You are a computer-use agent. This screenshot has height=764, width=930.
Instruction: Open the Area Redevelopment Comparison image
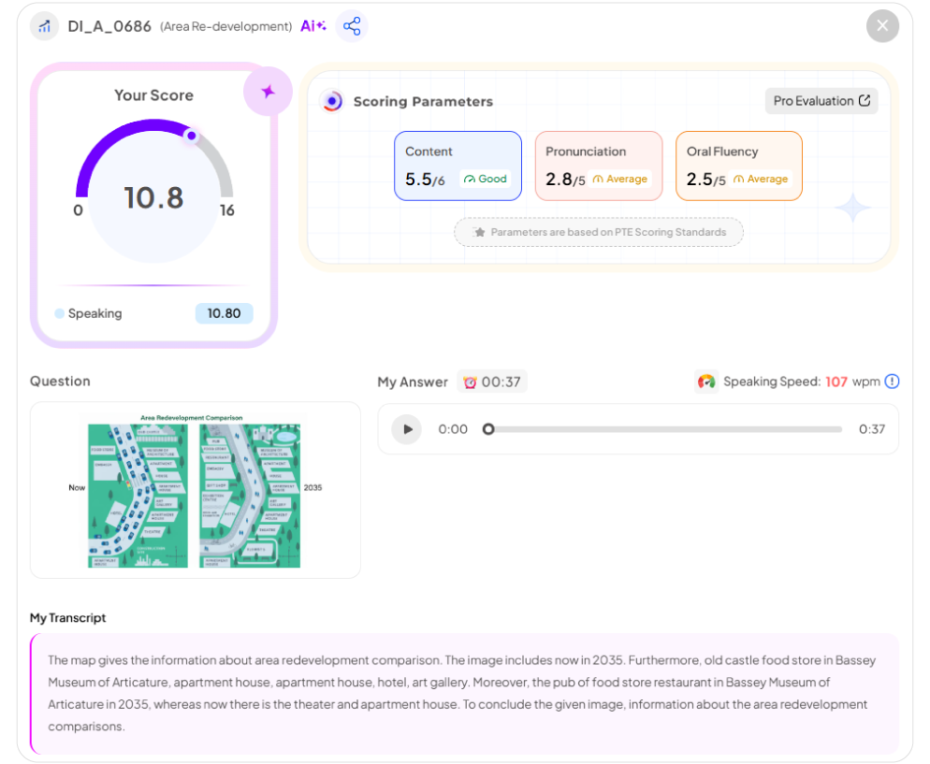[x=196, y=490]
